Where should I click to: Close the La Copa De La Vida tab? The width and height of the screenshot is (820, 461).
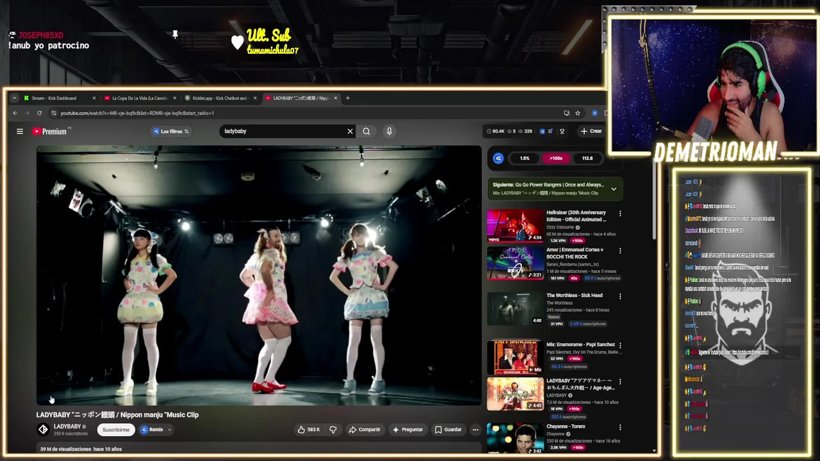coord(174,98)
